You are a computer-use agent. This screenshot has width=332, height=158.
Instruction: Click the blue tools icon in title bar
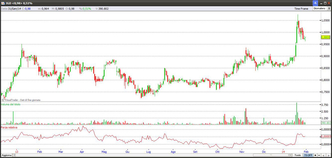tap(315, 3)
